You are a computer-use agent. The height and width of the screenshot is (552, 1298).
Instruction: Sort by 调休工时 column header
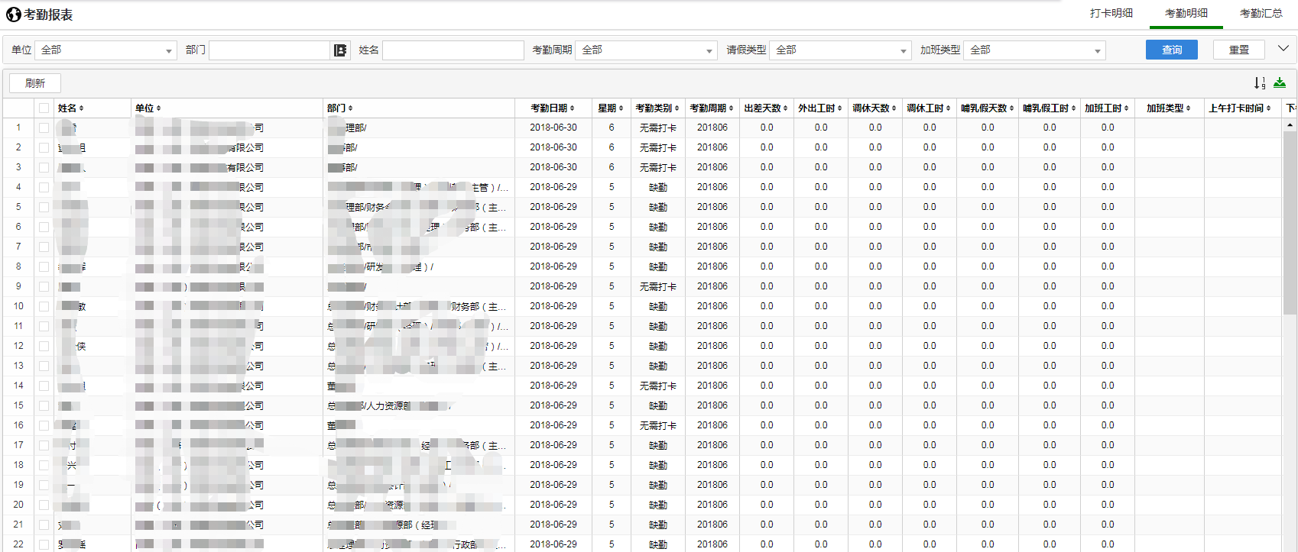pyautogui.click(x=929, y=108)
